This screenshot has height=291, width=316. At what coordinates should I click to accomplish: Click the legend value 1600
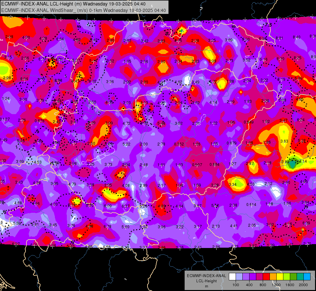pyautogui.click(x=290, y=285)
